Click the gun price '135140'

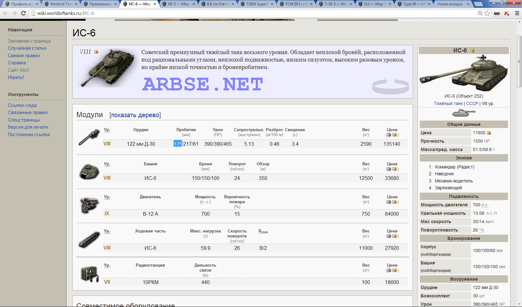click(x=392, y=144)
